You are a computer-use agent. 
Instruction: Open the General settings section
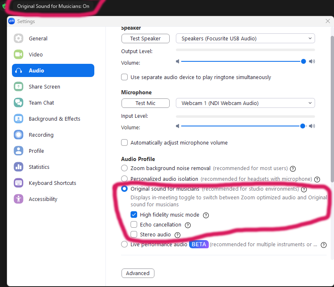click(x=38, y=38)
